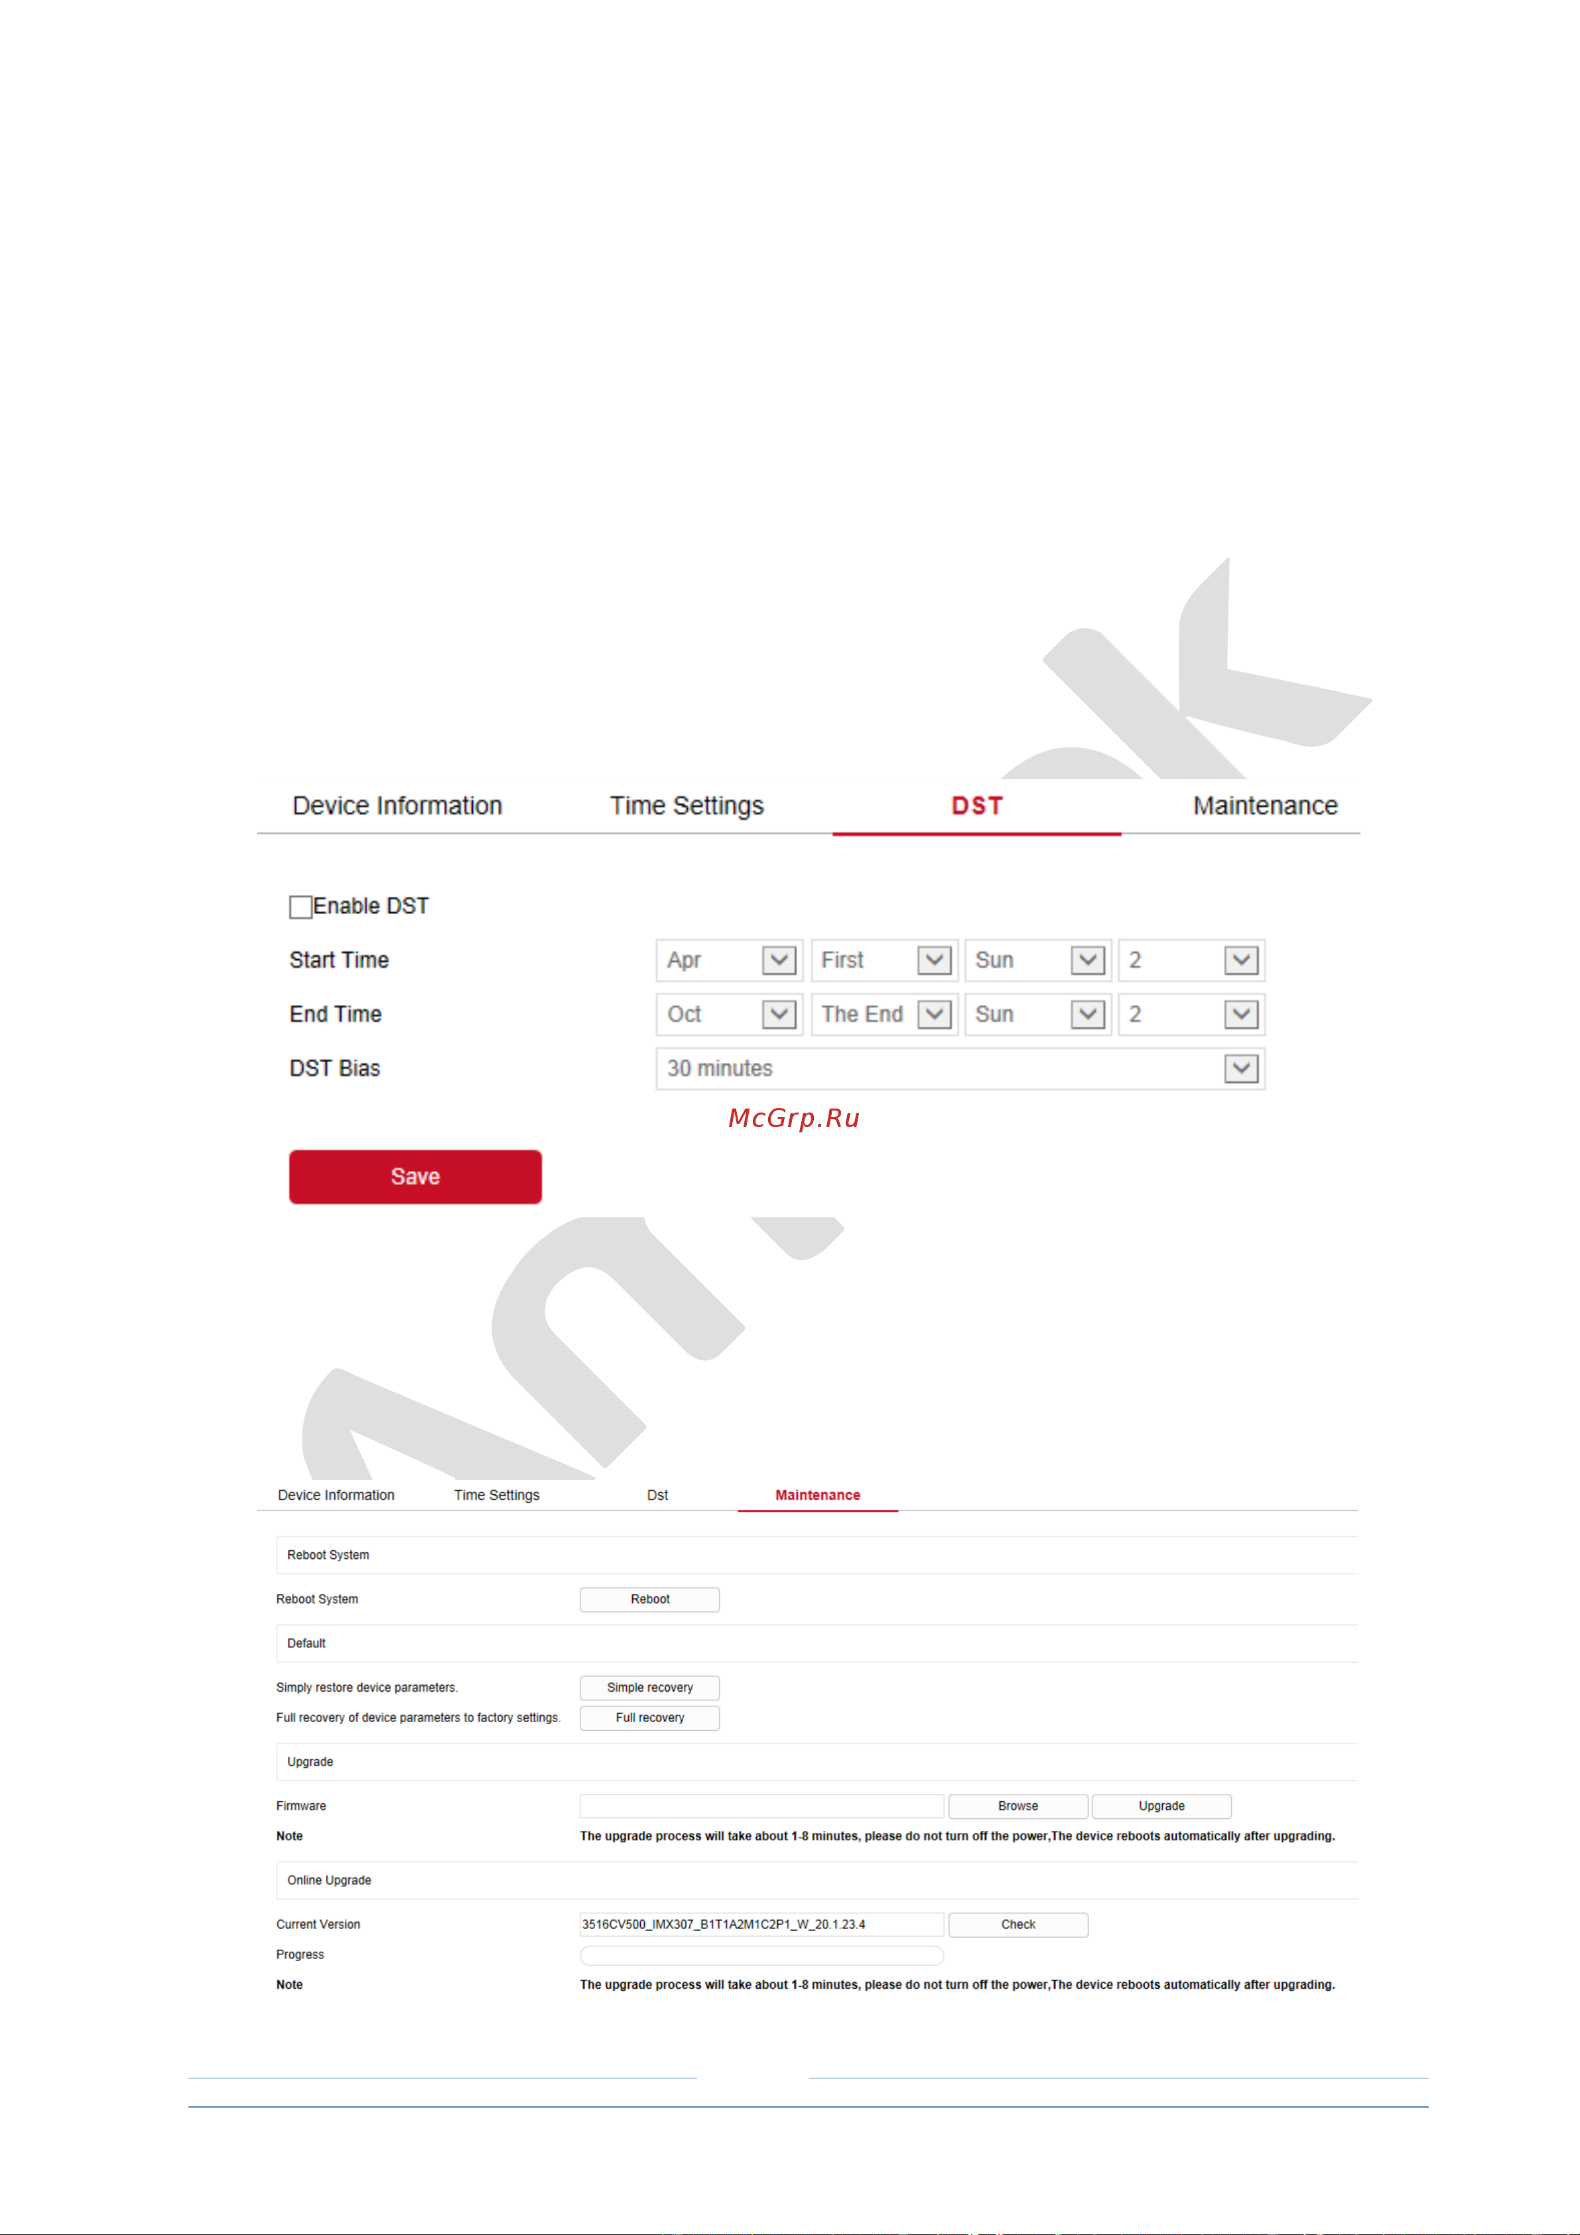Select the red Maintenance tab in lower panel
Image resolution: width=1580 pixels, height=2235 pixels.
coord(818,1495)
